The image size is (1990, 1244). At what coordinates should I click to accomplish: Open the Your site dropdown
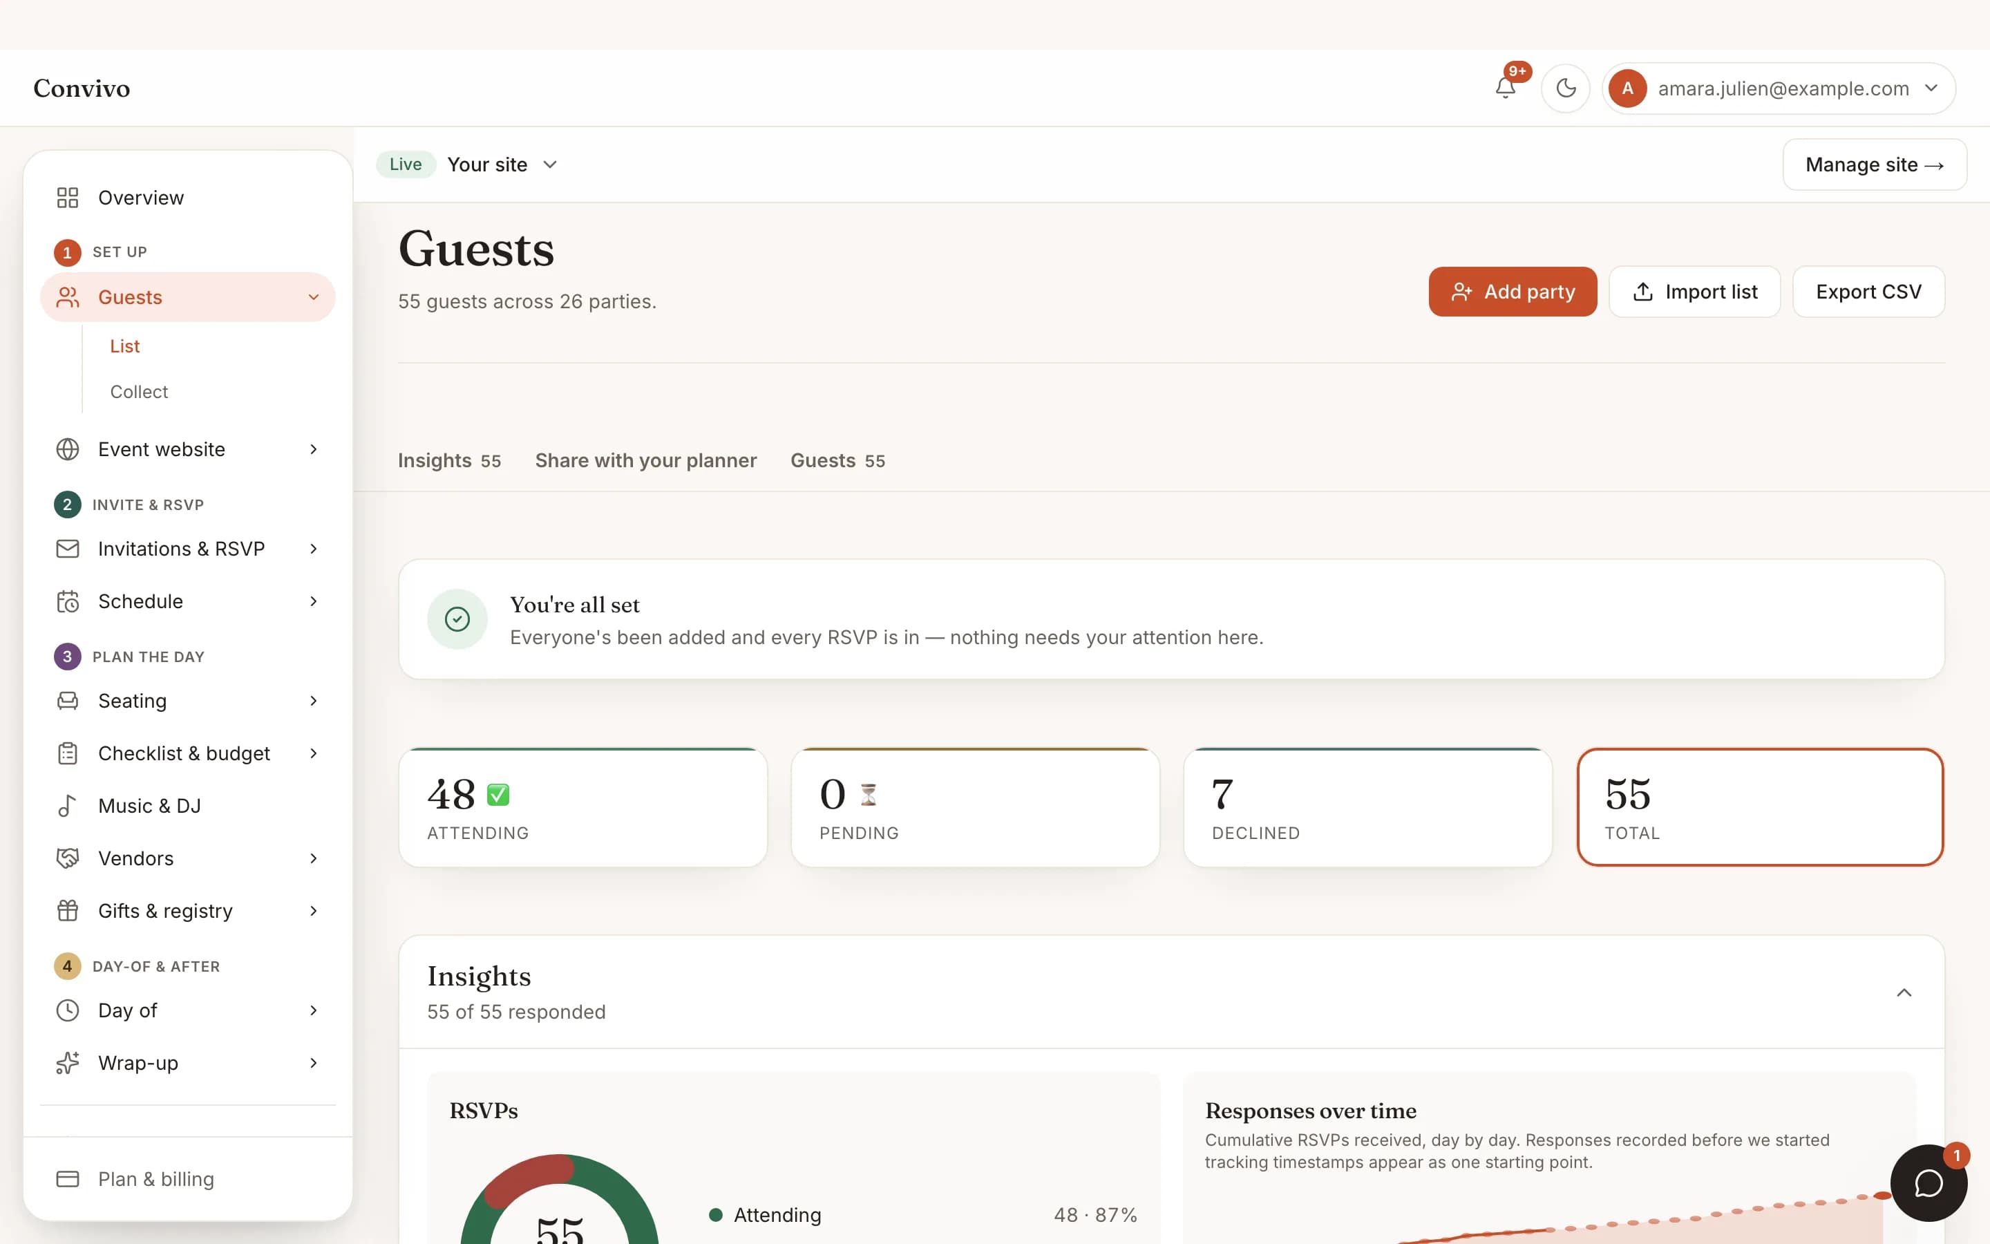pos(502,164)
